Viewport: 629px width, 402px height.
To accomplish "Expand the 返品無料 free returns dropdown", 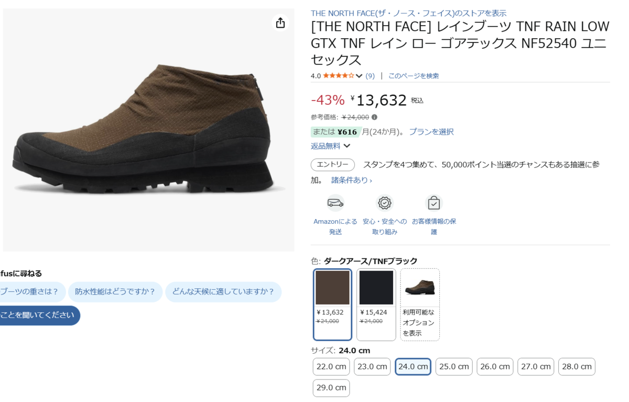I will click(346, 146).
